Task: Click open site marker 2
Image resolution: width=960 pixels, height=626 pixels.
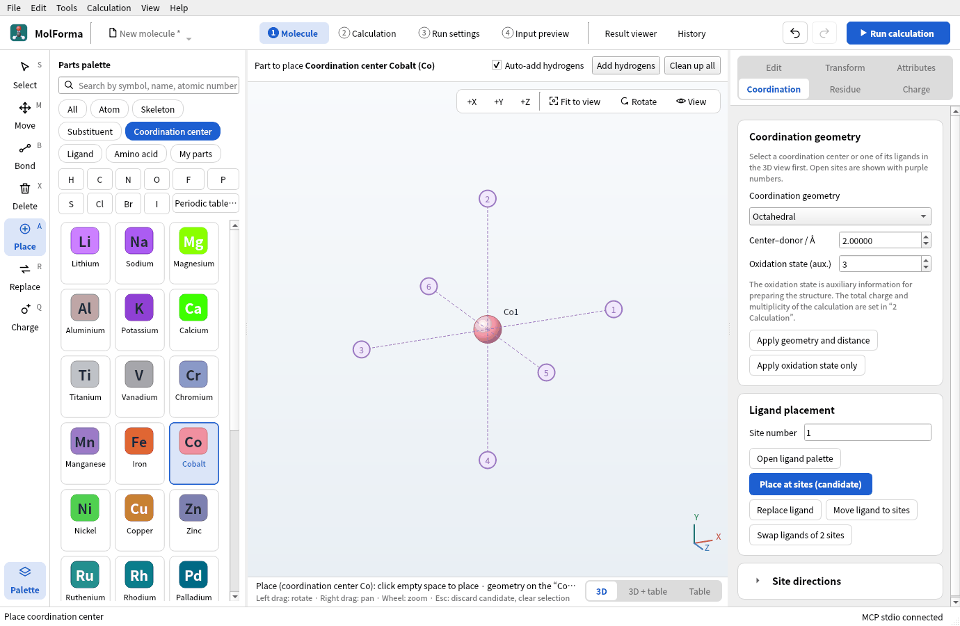Action: click(487, 199)
